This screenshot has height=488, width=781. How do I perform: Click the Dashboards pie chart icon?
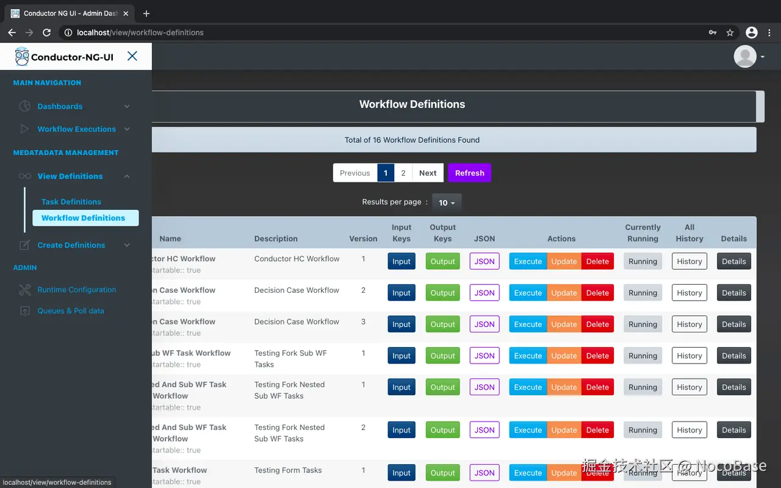tap(24, 106)
